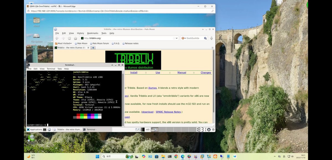Open the Home folder desktop icon
This screenshot has height=160, width=332.
pyautogui.click(x=36, y=22)
